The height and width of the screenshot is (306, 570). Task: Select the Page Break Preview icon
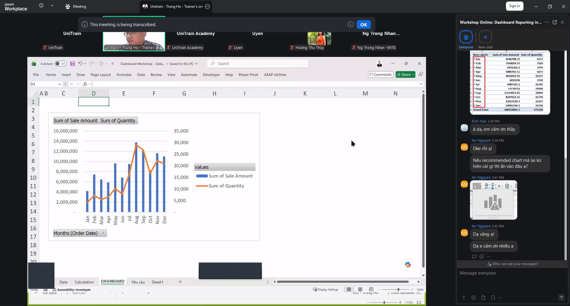371,289
